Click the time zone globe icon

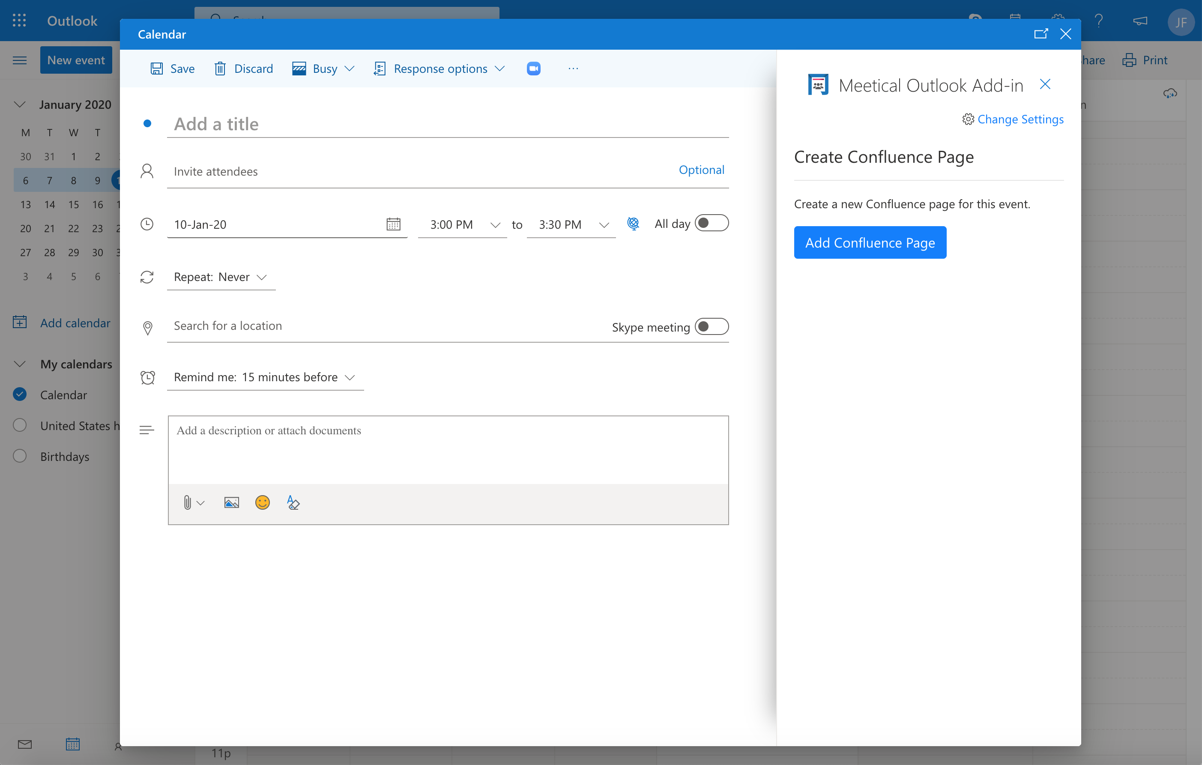pos(633,224)
